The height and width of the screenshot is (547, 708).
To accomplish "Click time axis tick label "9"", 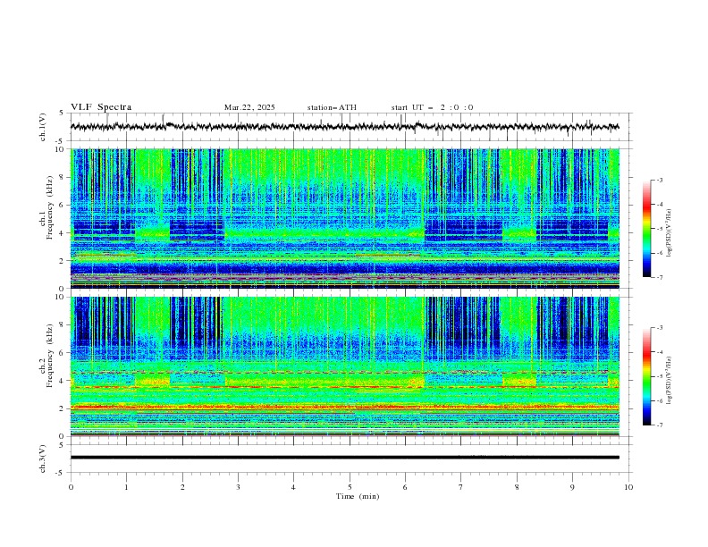I will click(x=572, y=487).
